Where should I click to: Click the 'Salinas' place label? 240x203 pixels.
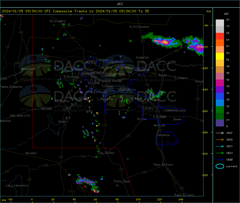46,108
